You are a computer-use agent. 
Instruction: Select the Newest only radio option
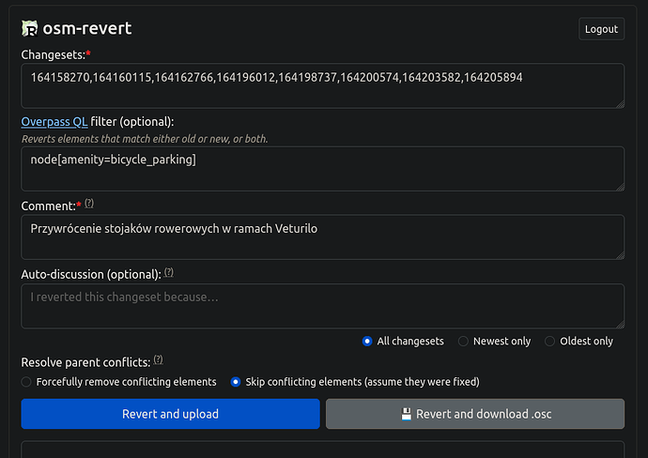coord(463,341)
